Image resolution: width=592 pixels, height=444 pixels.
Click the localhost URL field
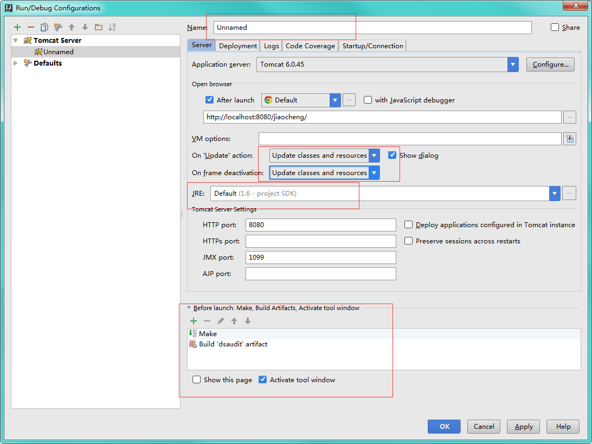click(x=382, y=117)
